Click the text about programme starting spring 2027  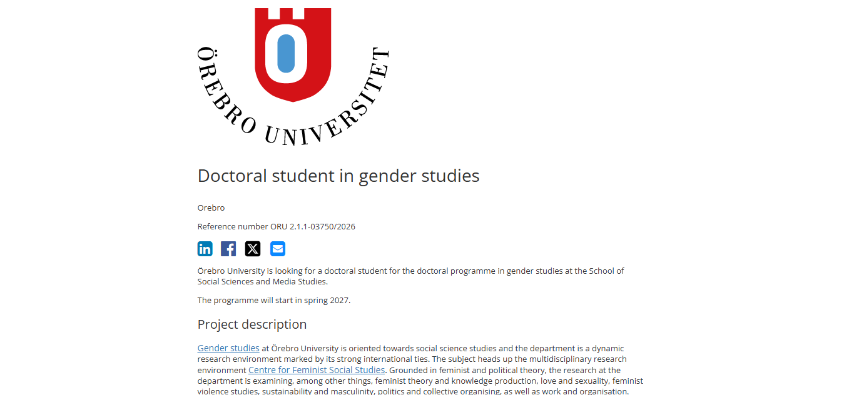tap(274, 300)
